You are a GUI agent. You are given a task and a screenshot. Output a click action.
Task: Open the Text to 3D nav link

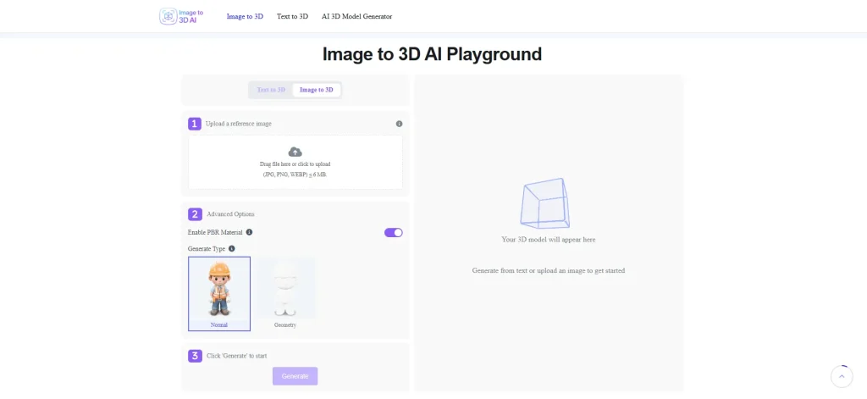[x=292, y=17]
